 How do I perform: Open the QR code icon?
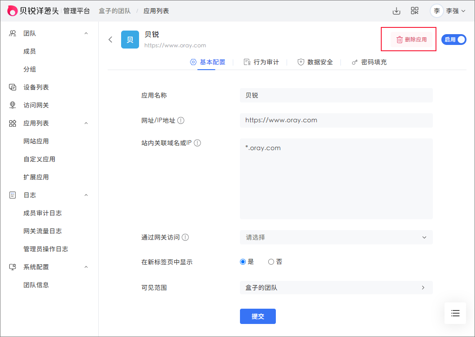(414, 11)
